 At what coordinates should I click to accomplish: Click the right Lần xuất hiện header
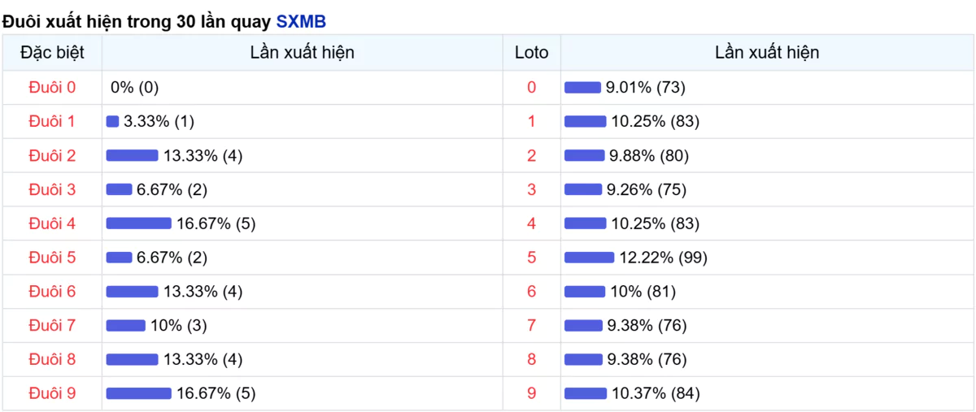tap(767, 53)
